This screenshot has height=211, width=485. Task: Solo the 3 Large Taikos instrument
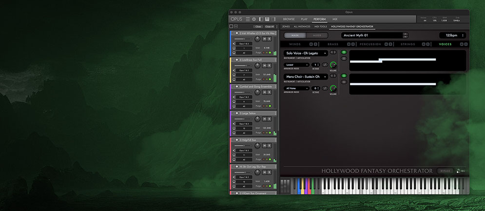coord(269,119)
